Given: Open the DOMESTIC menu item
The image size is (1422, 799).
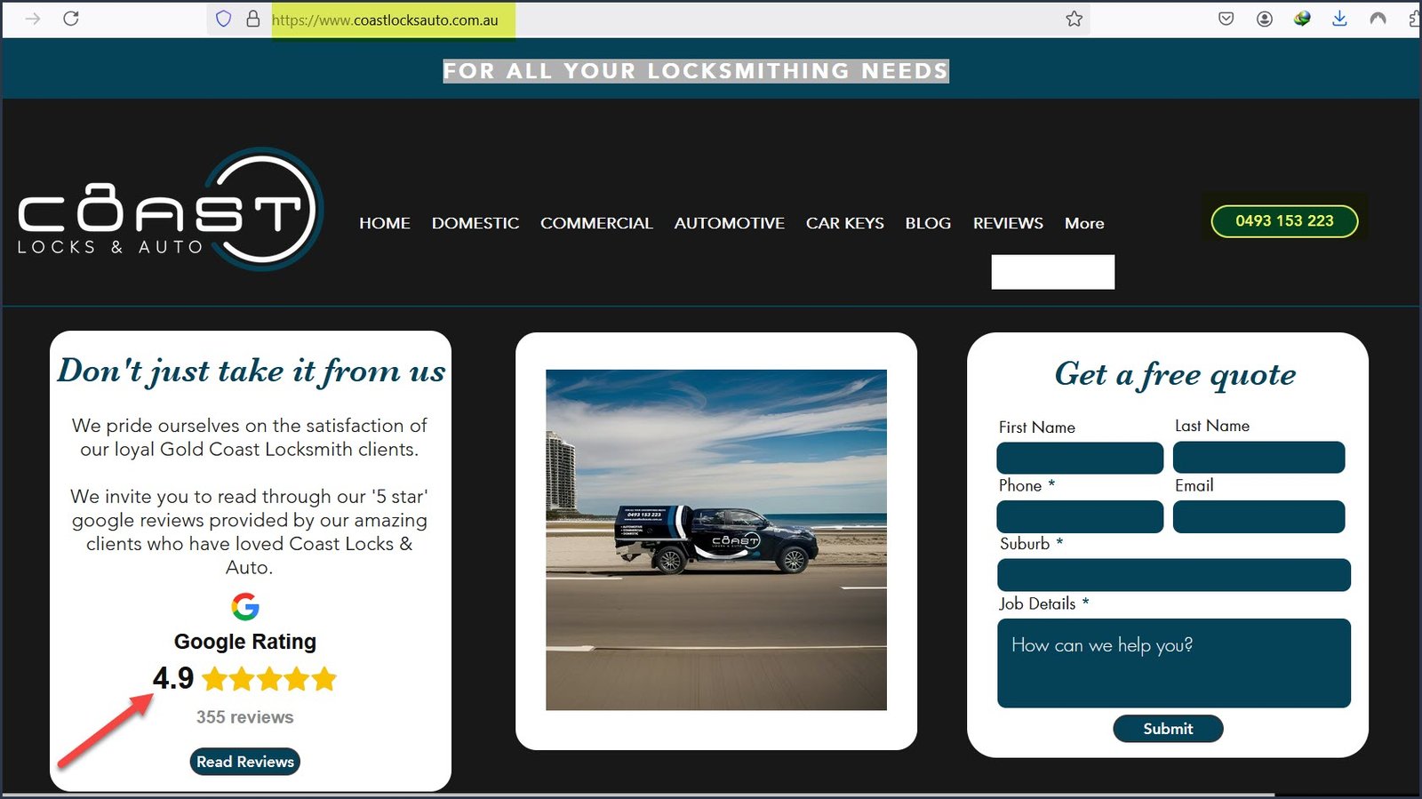Looking at the screenshot, I should pyautogui.click(x=475, y=223).
